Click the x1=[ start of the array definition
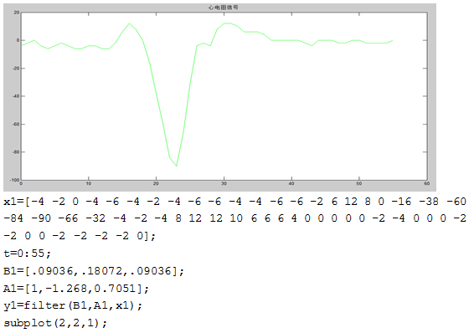Image resolution: width=474 pixels, height=333 pixels. [x=17, y=202]
